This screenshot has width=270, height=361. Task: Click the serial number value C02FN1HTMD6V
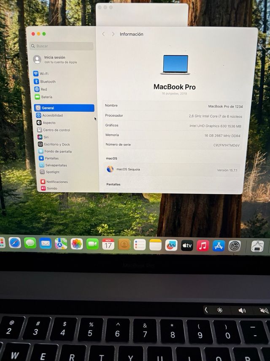tap(227, 145)
